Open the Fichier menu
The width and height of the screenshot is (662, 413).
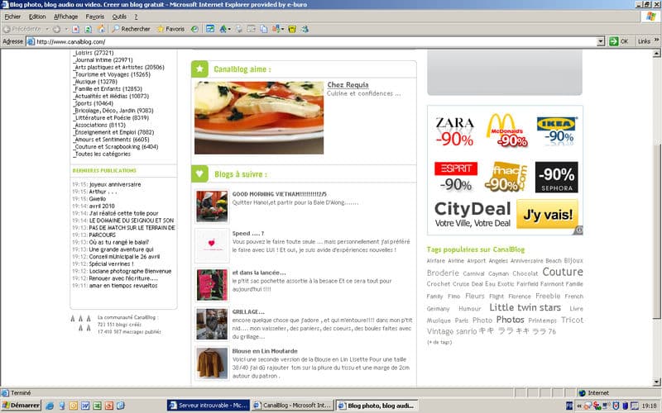pyautogui.click(x=12, y=17)
